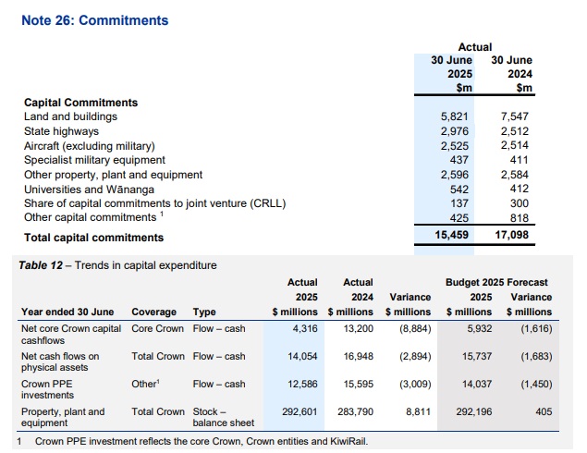Click the 'State highways' row label
Screen dimensions: 587x453
point(61,131)
